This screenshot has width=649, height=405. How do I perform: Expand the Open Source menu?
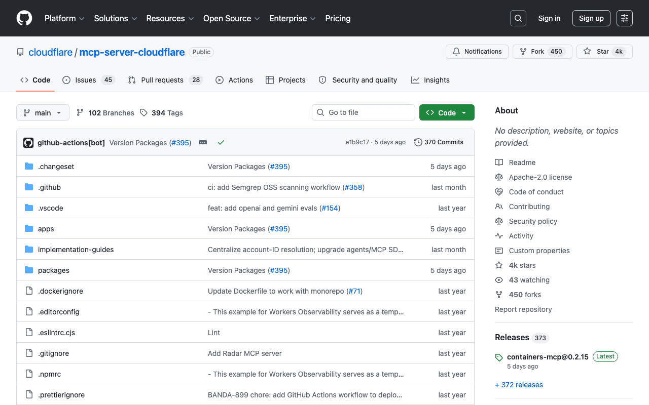point(232,18)
